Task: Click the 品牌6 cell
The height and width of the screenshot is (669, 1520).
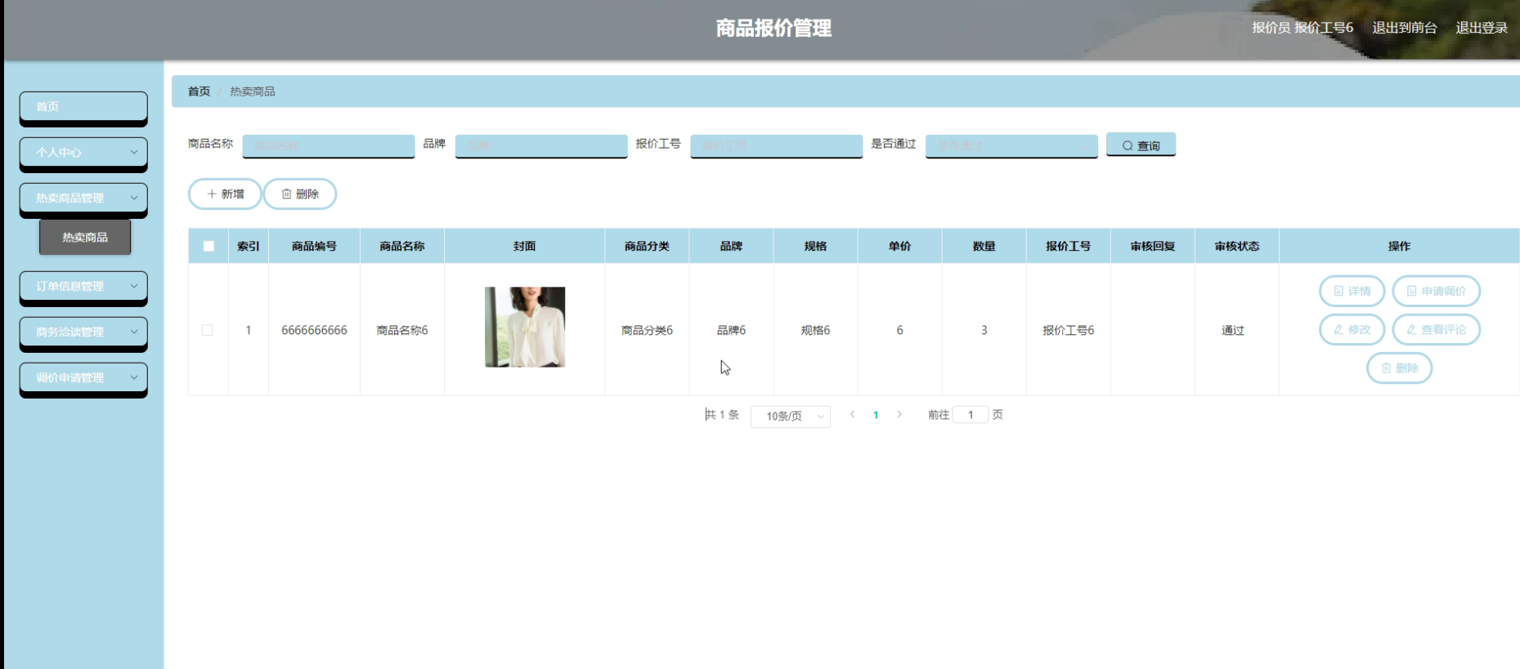Action: tap(731, 331)
